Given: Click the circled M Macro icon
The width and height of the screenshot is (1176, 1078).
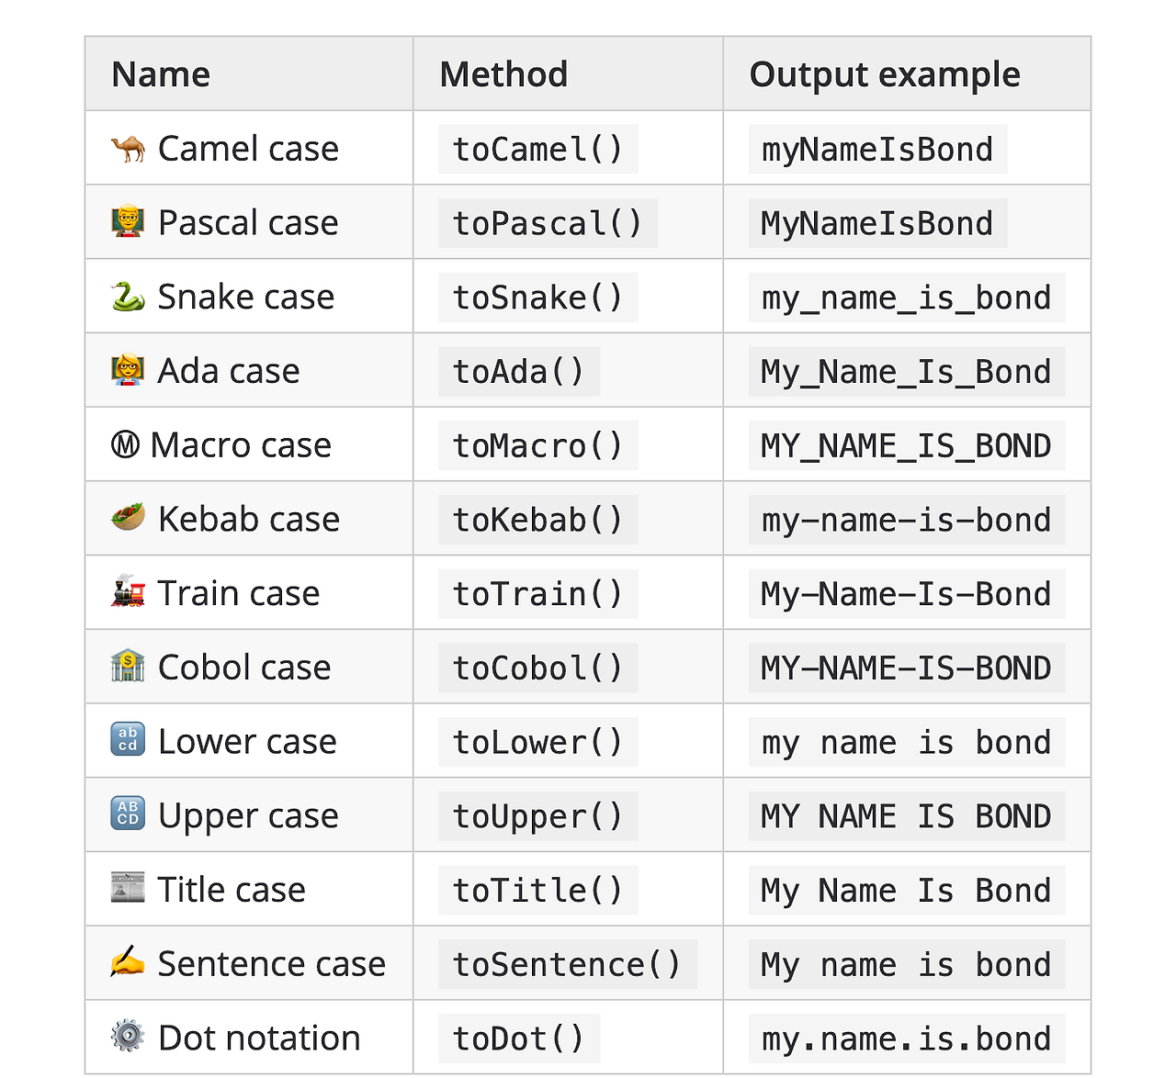Looking at the screenshot, I should tap(125, 445).
